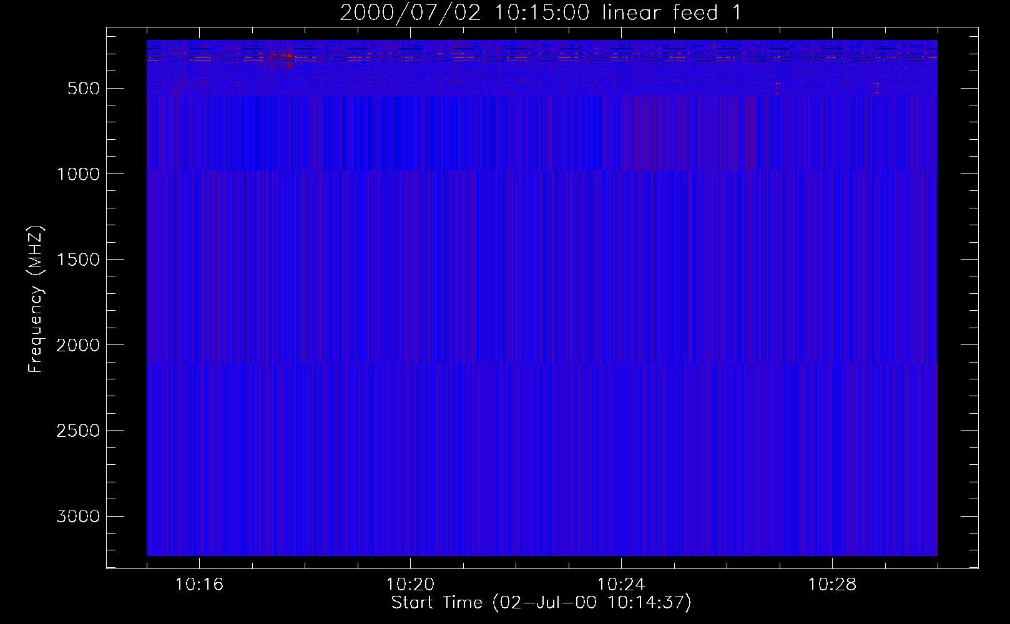Click the plot title '2000/07/02 10:15:00 linear feed 1'
Screen dimensions: 1010x624
pos(541,13)
